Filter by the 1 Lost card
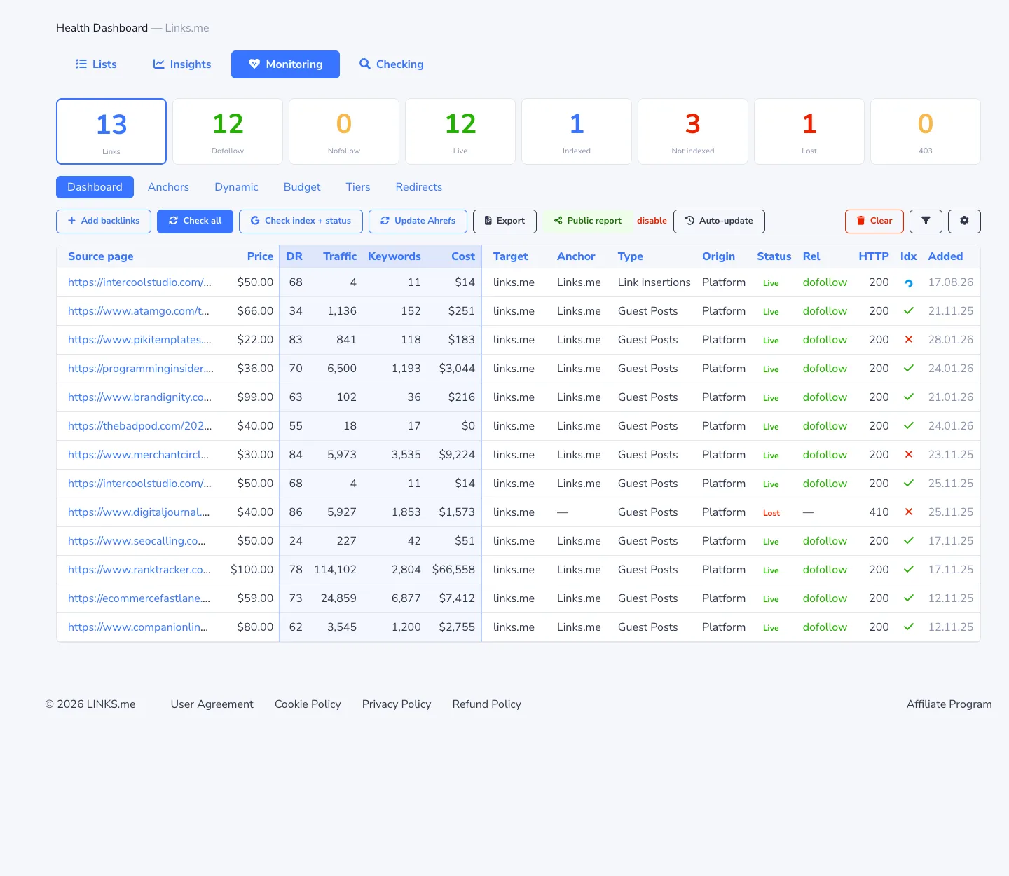 pos(809,131)
